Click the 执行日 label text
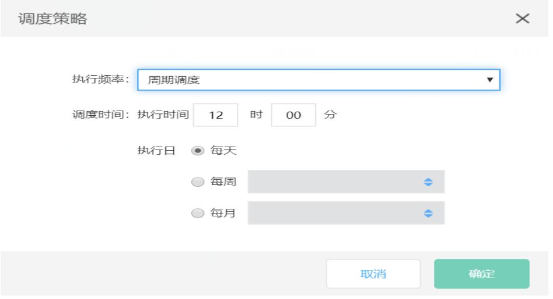553x299 pixels. click(x=156, y=151)
